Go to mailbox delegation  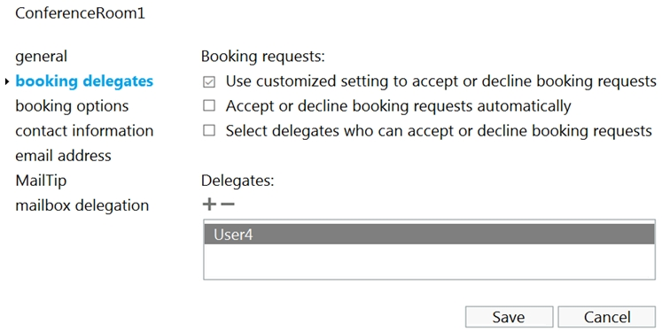click(82, 205)
